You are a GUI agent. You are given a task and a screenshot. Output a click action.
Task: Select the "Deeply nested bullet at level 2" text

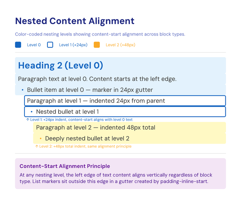pos(87,139)
